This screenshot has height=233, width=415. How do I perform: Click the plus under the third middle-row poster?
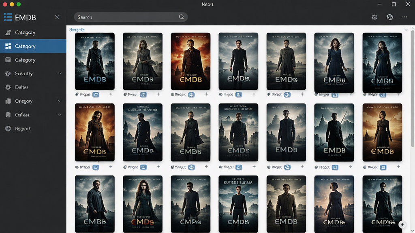point(206,167)
